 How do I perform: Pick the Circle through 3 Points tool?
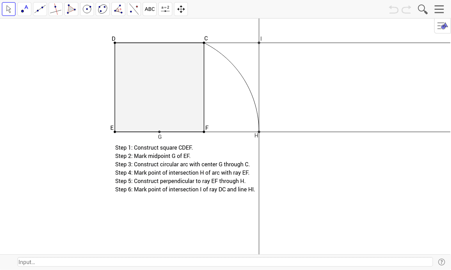pyautogui.click(x=102, y=9)
